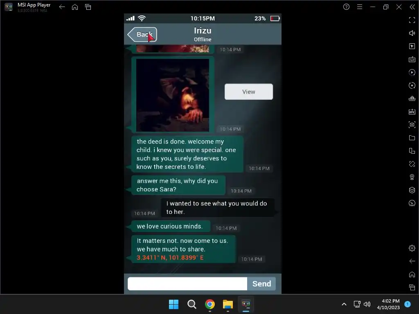This screenshot has height=314, width=419.
Task: Open the location pin icon in sidebar
Action: (412, 177)
